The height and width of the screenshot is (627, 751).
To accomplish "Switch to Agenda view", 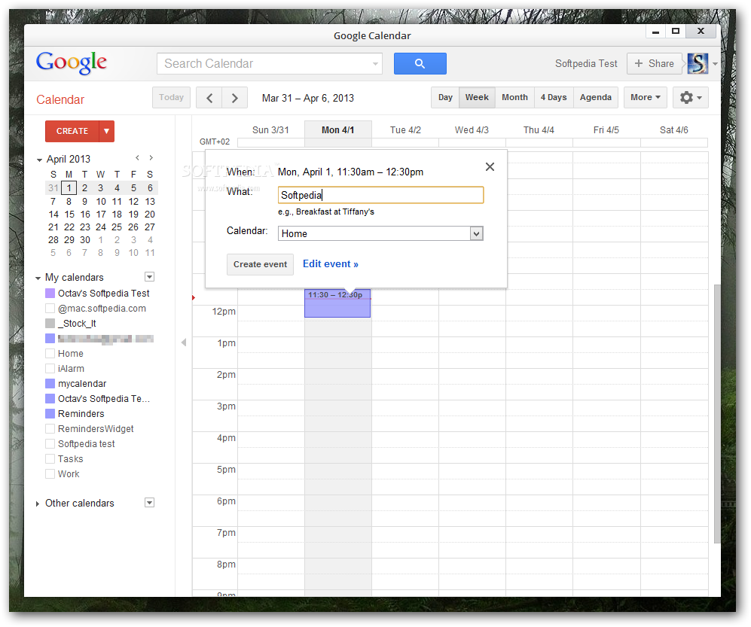I will (x=595, y=98).
